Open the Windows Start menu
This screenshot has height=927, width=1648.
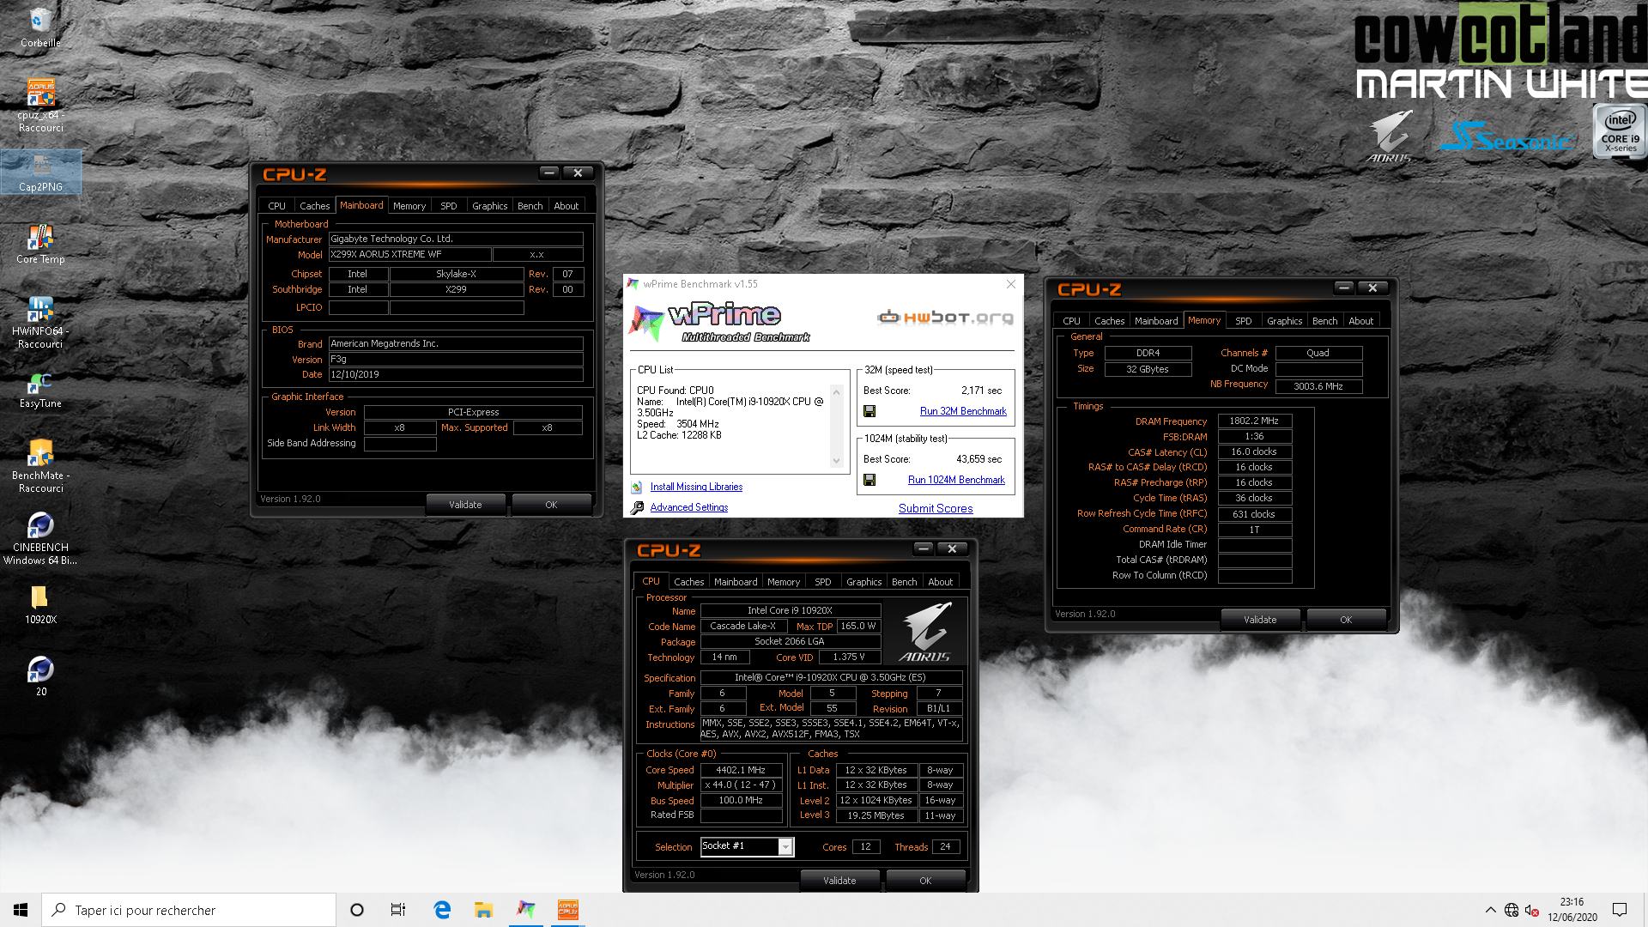click(x=21, y=910)
